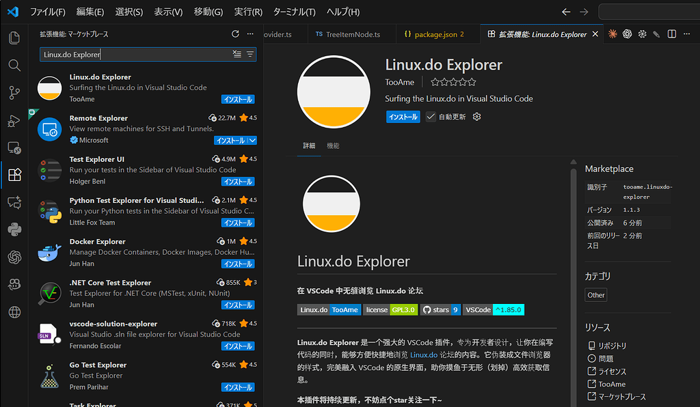Open the Source Control view
This screenshot has width=700, height=407.
pyautogui.click(x=14, y=93)
